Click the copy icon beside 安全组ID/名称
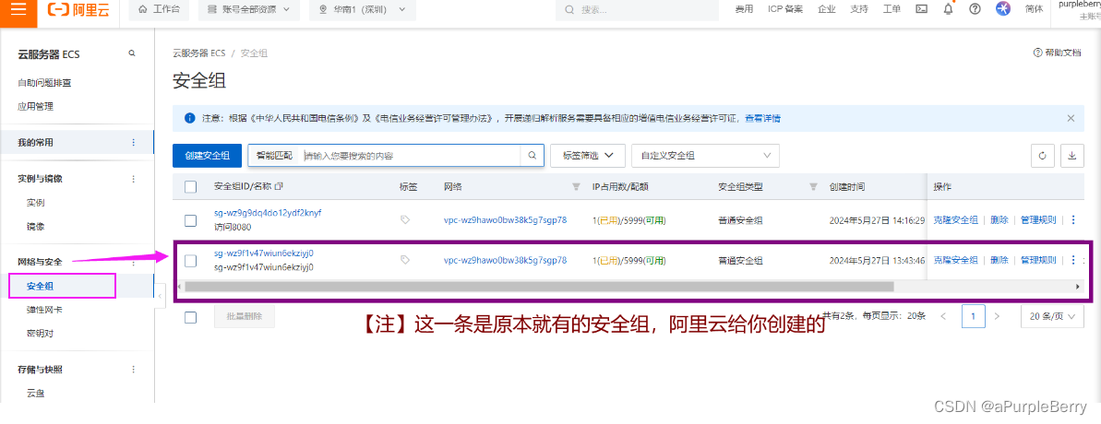1101x424 pixels. [x=279, y=186]
